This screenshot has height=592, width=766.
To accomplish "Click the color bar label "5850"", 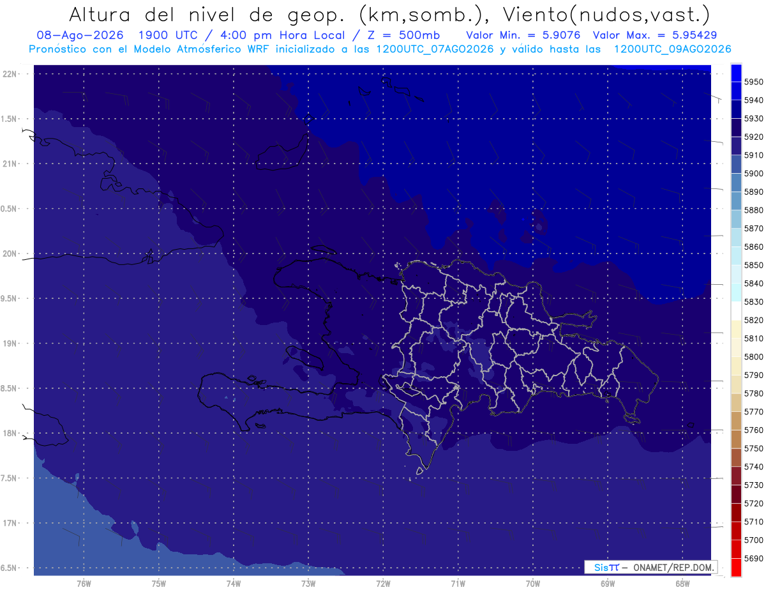I will coord(754,265).
